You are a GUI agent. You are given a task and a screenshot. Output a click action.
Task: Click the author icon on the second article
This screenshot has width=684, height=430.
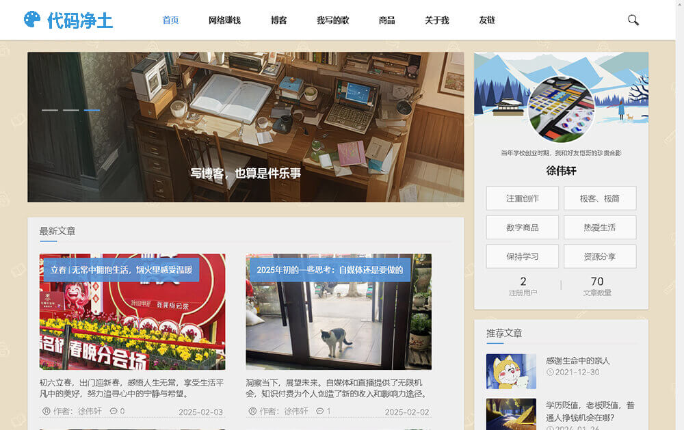coord(254,412)
